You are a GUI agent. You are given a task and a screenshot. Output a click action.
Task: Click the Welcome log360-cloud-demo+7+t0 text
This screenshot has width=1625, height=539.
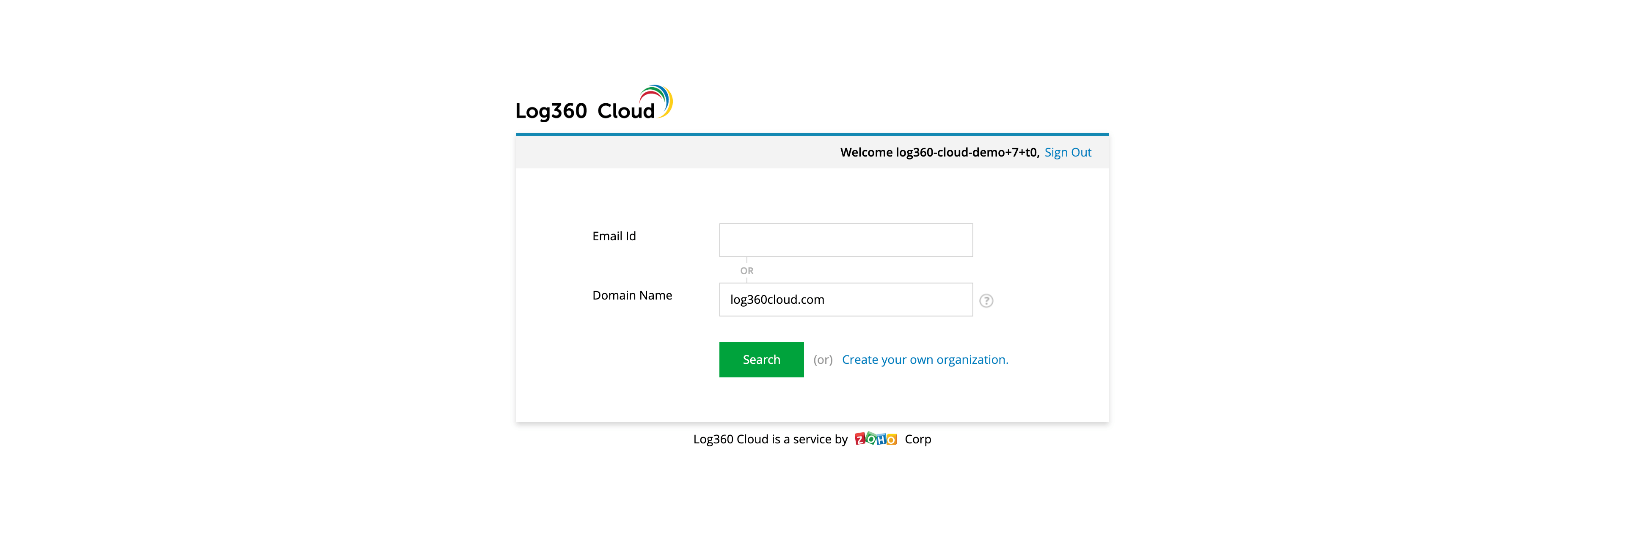[939, 152]
